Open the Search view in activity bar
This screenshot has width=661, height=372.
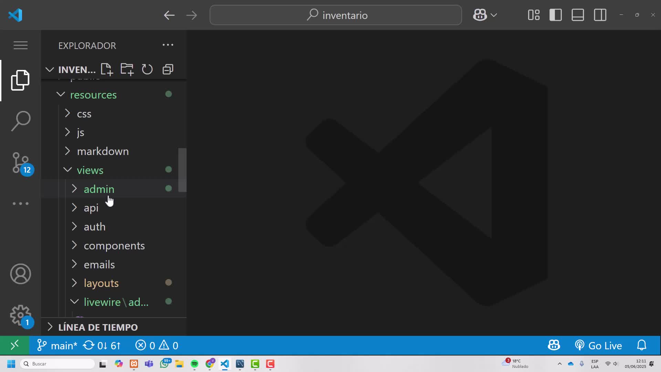click(x=21, y=121)
